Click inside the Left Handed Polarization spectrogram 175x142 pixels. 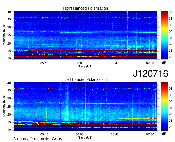click(85, 106)
